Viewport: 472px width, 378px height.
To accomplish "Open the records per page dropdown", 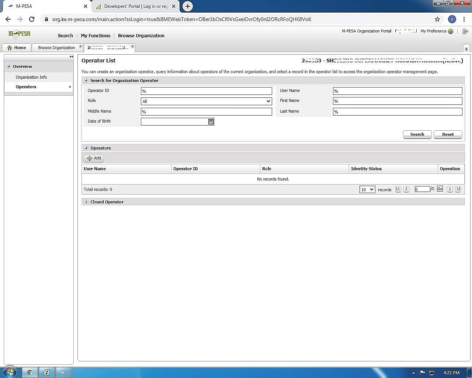I will 367,189.
